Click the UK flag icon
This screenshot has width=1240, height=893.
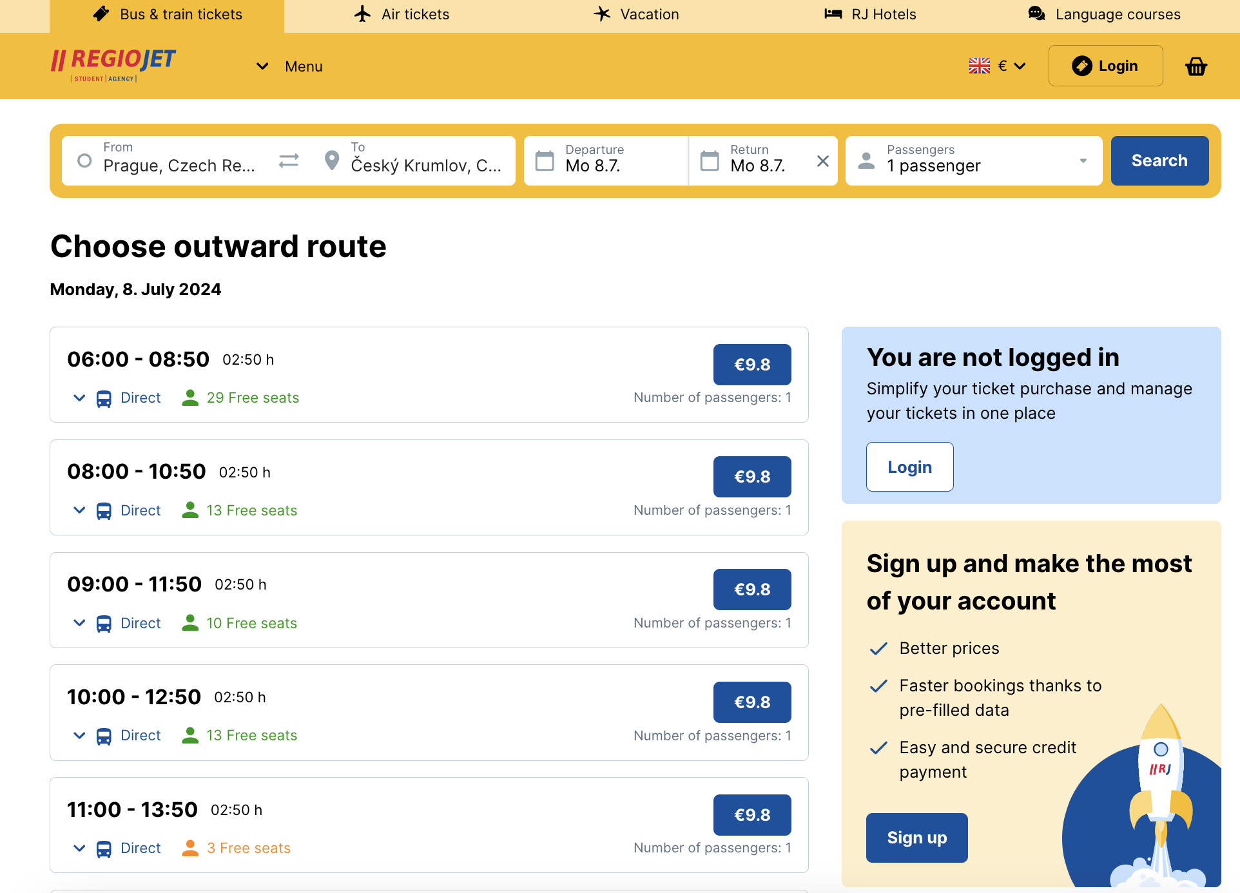[980, 66]
